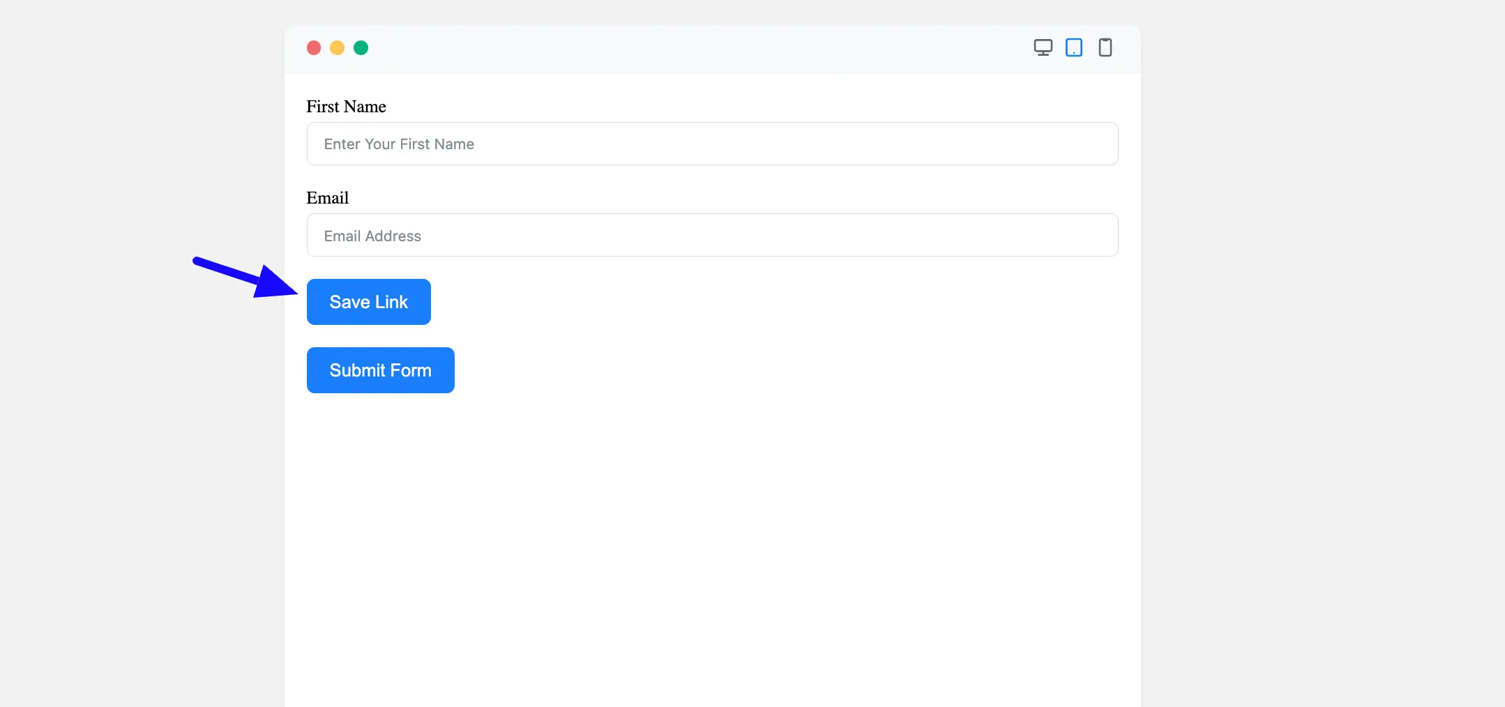Image resolution: width=1505 pixels, height=707 pixels.
Task: Select the tablet preview icon
Action: 1074,47
